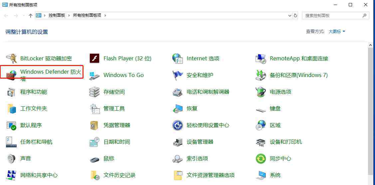Open the 凭据管理器 text link

[117, 125]
